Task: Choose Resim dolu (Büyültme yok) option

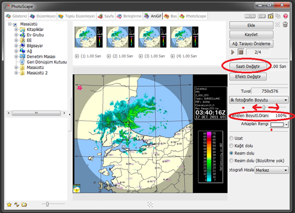Action: coord(232,160)
